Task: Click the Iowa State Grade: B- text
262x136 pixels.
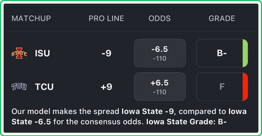Action: click(186, 122)
